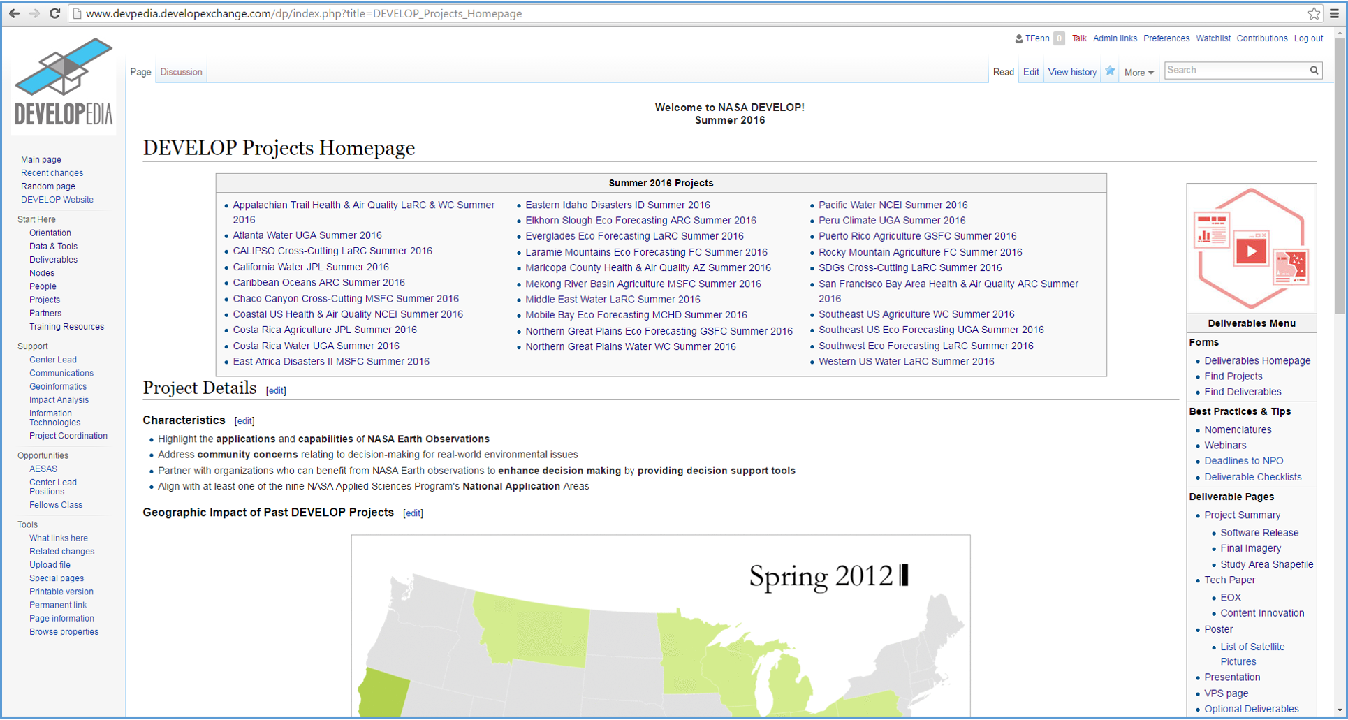
Task: Visit the DEVELOP Website link
Action: [57, 200]
